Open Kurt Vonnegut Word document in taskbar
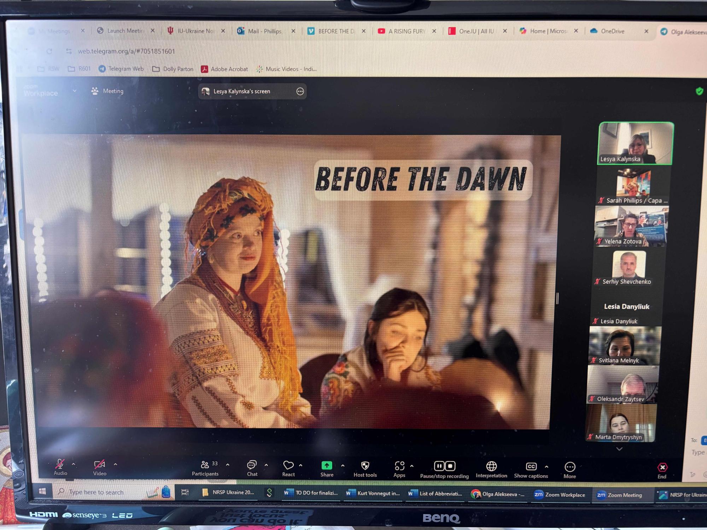The image size is (707, 530). (373, 493)
